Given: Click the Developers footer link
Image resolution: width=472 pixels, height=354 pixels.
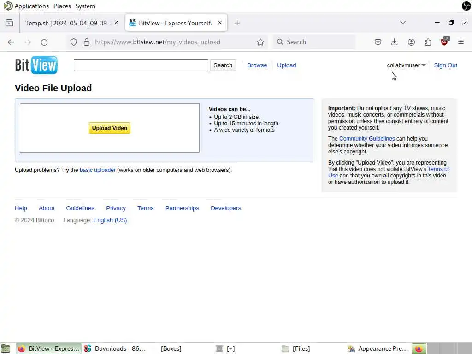Looking at the screenshot, I should click(226, 208).
